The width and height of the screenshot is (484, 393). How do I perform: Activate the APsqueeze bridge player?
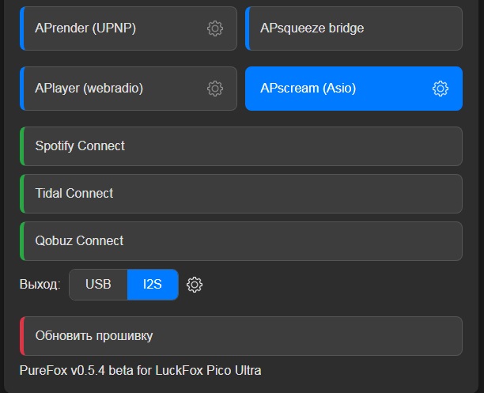coord(354,28)
